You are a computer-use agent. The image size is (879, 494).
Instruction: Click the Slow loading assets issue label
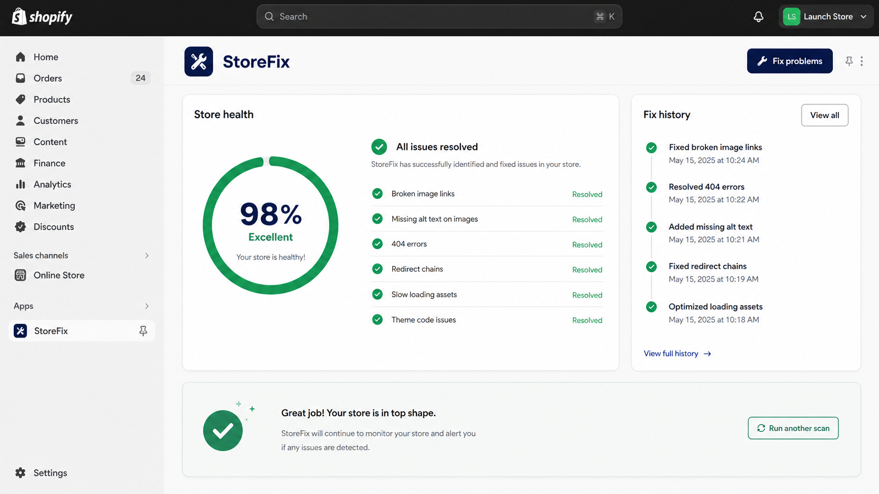[x=424, y=295]
